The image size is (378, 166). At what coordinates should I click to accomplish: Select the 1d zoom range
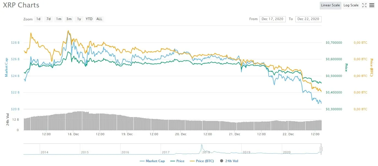38,19
